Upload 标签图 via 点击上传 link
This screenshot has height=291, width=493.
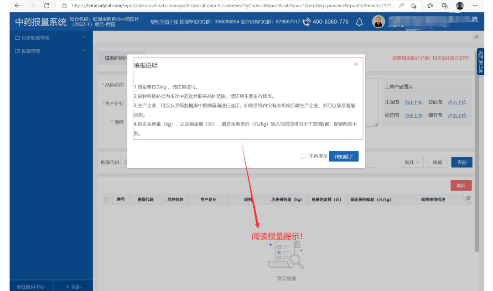tap(414, 115)
